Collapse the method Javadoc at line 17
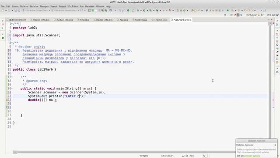The width and height of the screenshot is (280, 158). point(12,77)
